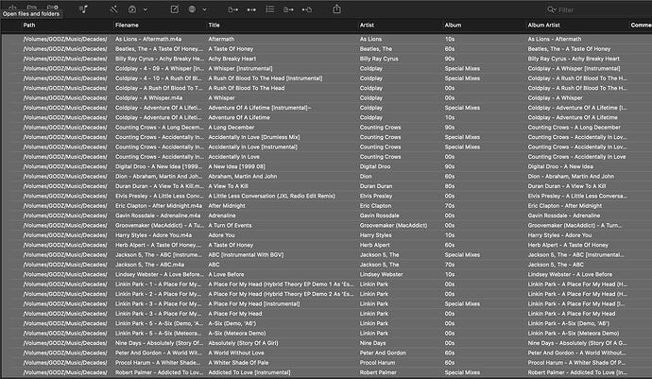Click filename 'Jackson 5, The - ABC.m4a'

[x=149, y=265]
